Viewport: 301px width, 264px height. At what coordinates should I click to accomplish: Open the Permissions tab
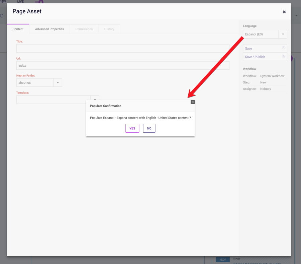84,29
